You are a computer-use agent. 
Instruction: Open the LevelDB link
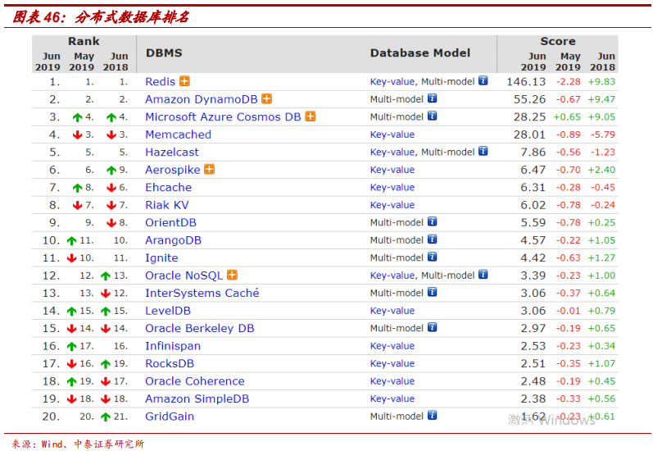pos(167,311)
